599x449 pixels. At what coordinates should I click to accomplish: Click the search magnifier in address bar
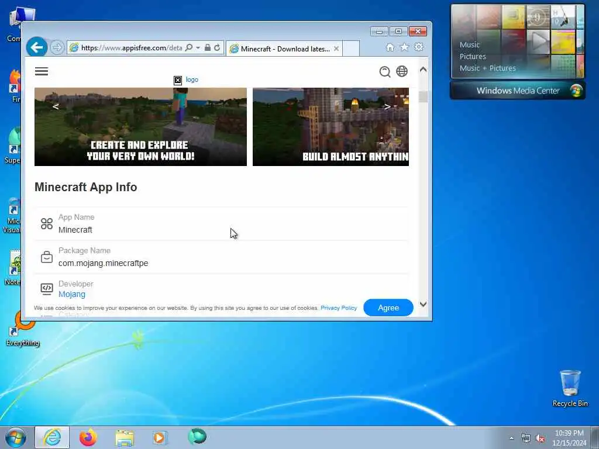[189, 48]
